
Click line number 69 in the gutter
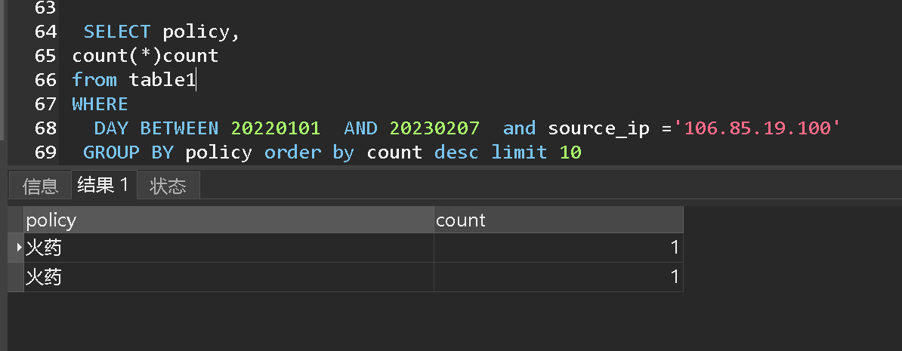point(45,152)
